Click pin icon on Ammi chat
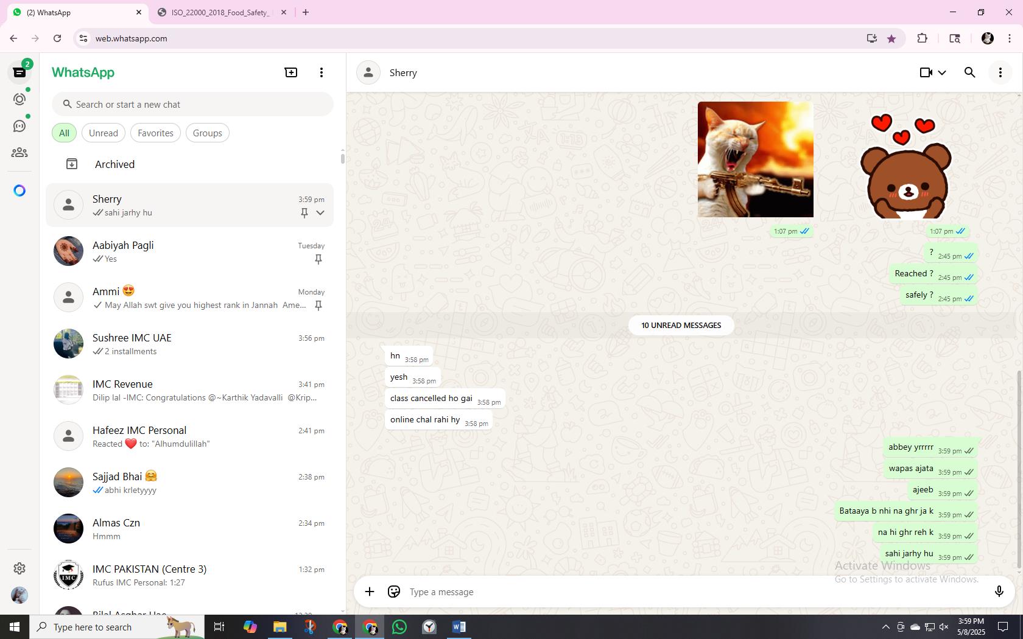This screenshot has width=1023, height=639. pos(318,305)
